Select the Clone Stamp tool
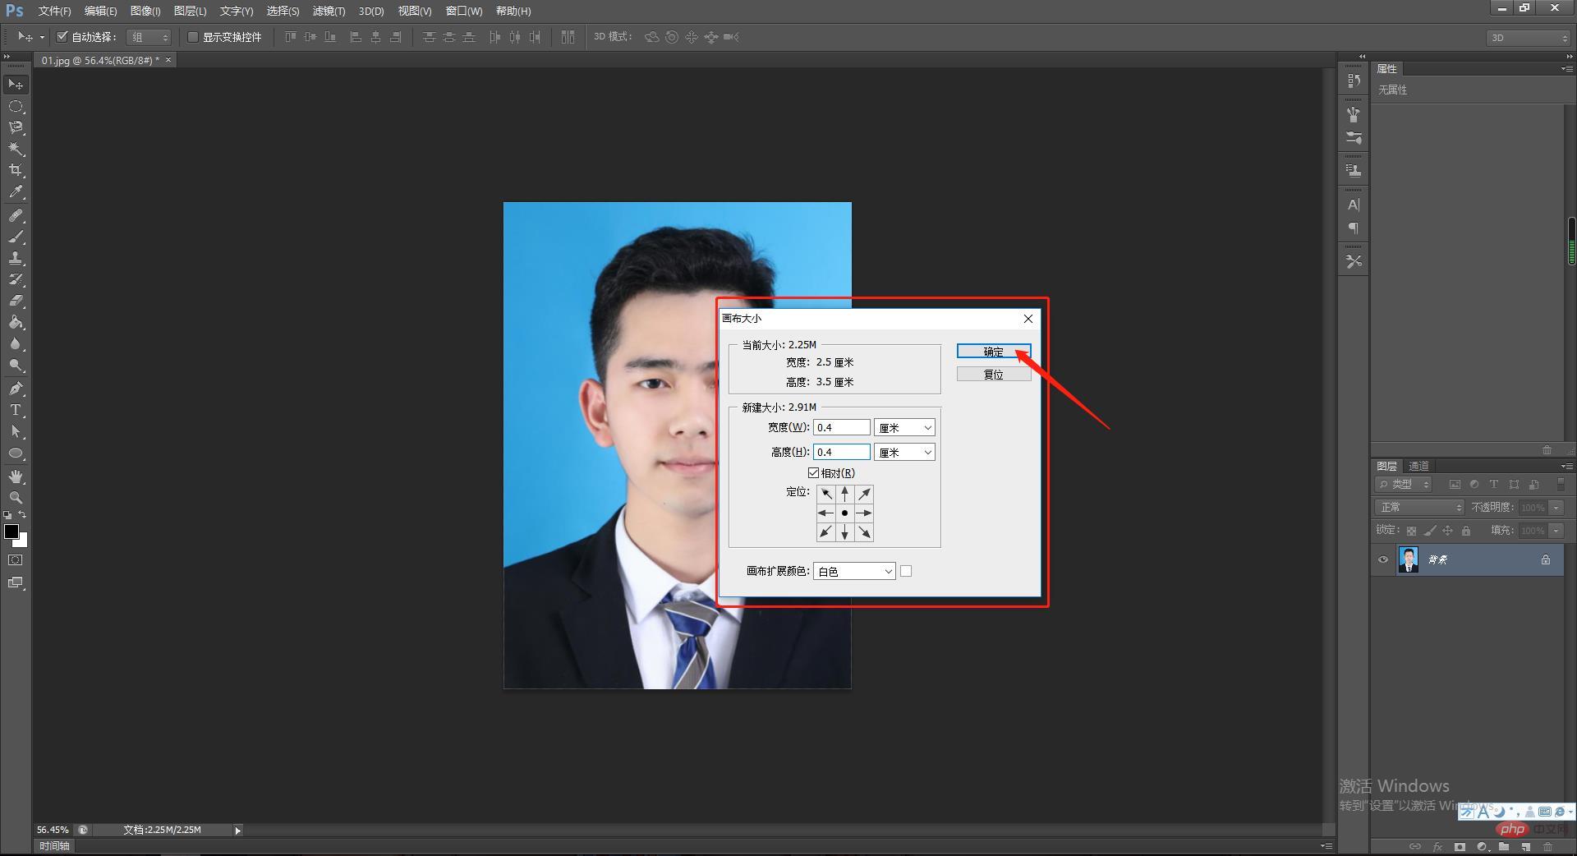1577x856 pixels. tap(16, 258)
